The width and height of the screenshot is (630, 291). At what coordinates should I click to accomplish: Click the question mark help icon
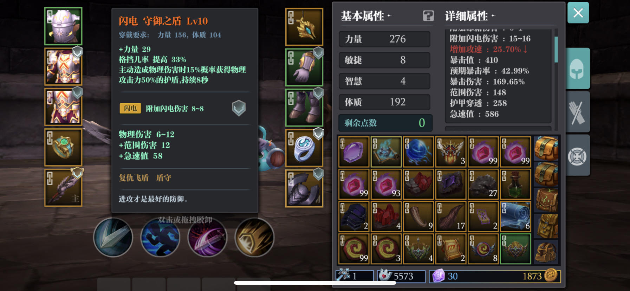(428, 16)
